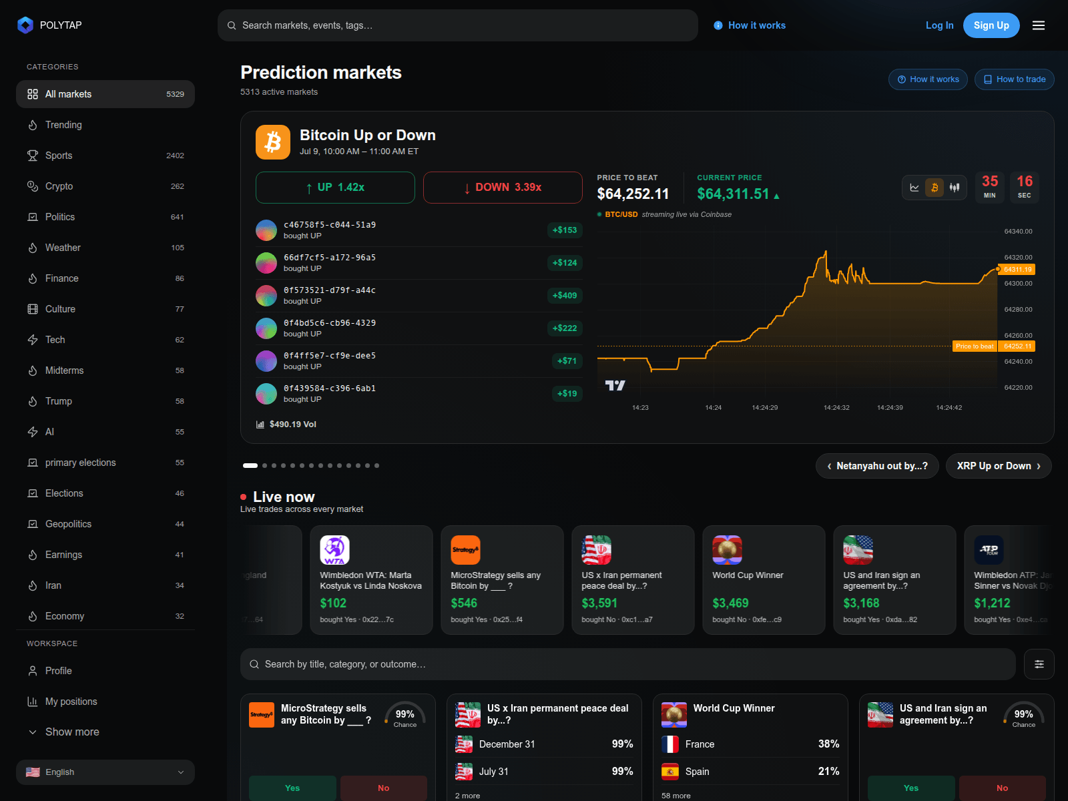Open the hamburger menu icon
1068x801 pixels.
coord(1039,25)
